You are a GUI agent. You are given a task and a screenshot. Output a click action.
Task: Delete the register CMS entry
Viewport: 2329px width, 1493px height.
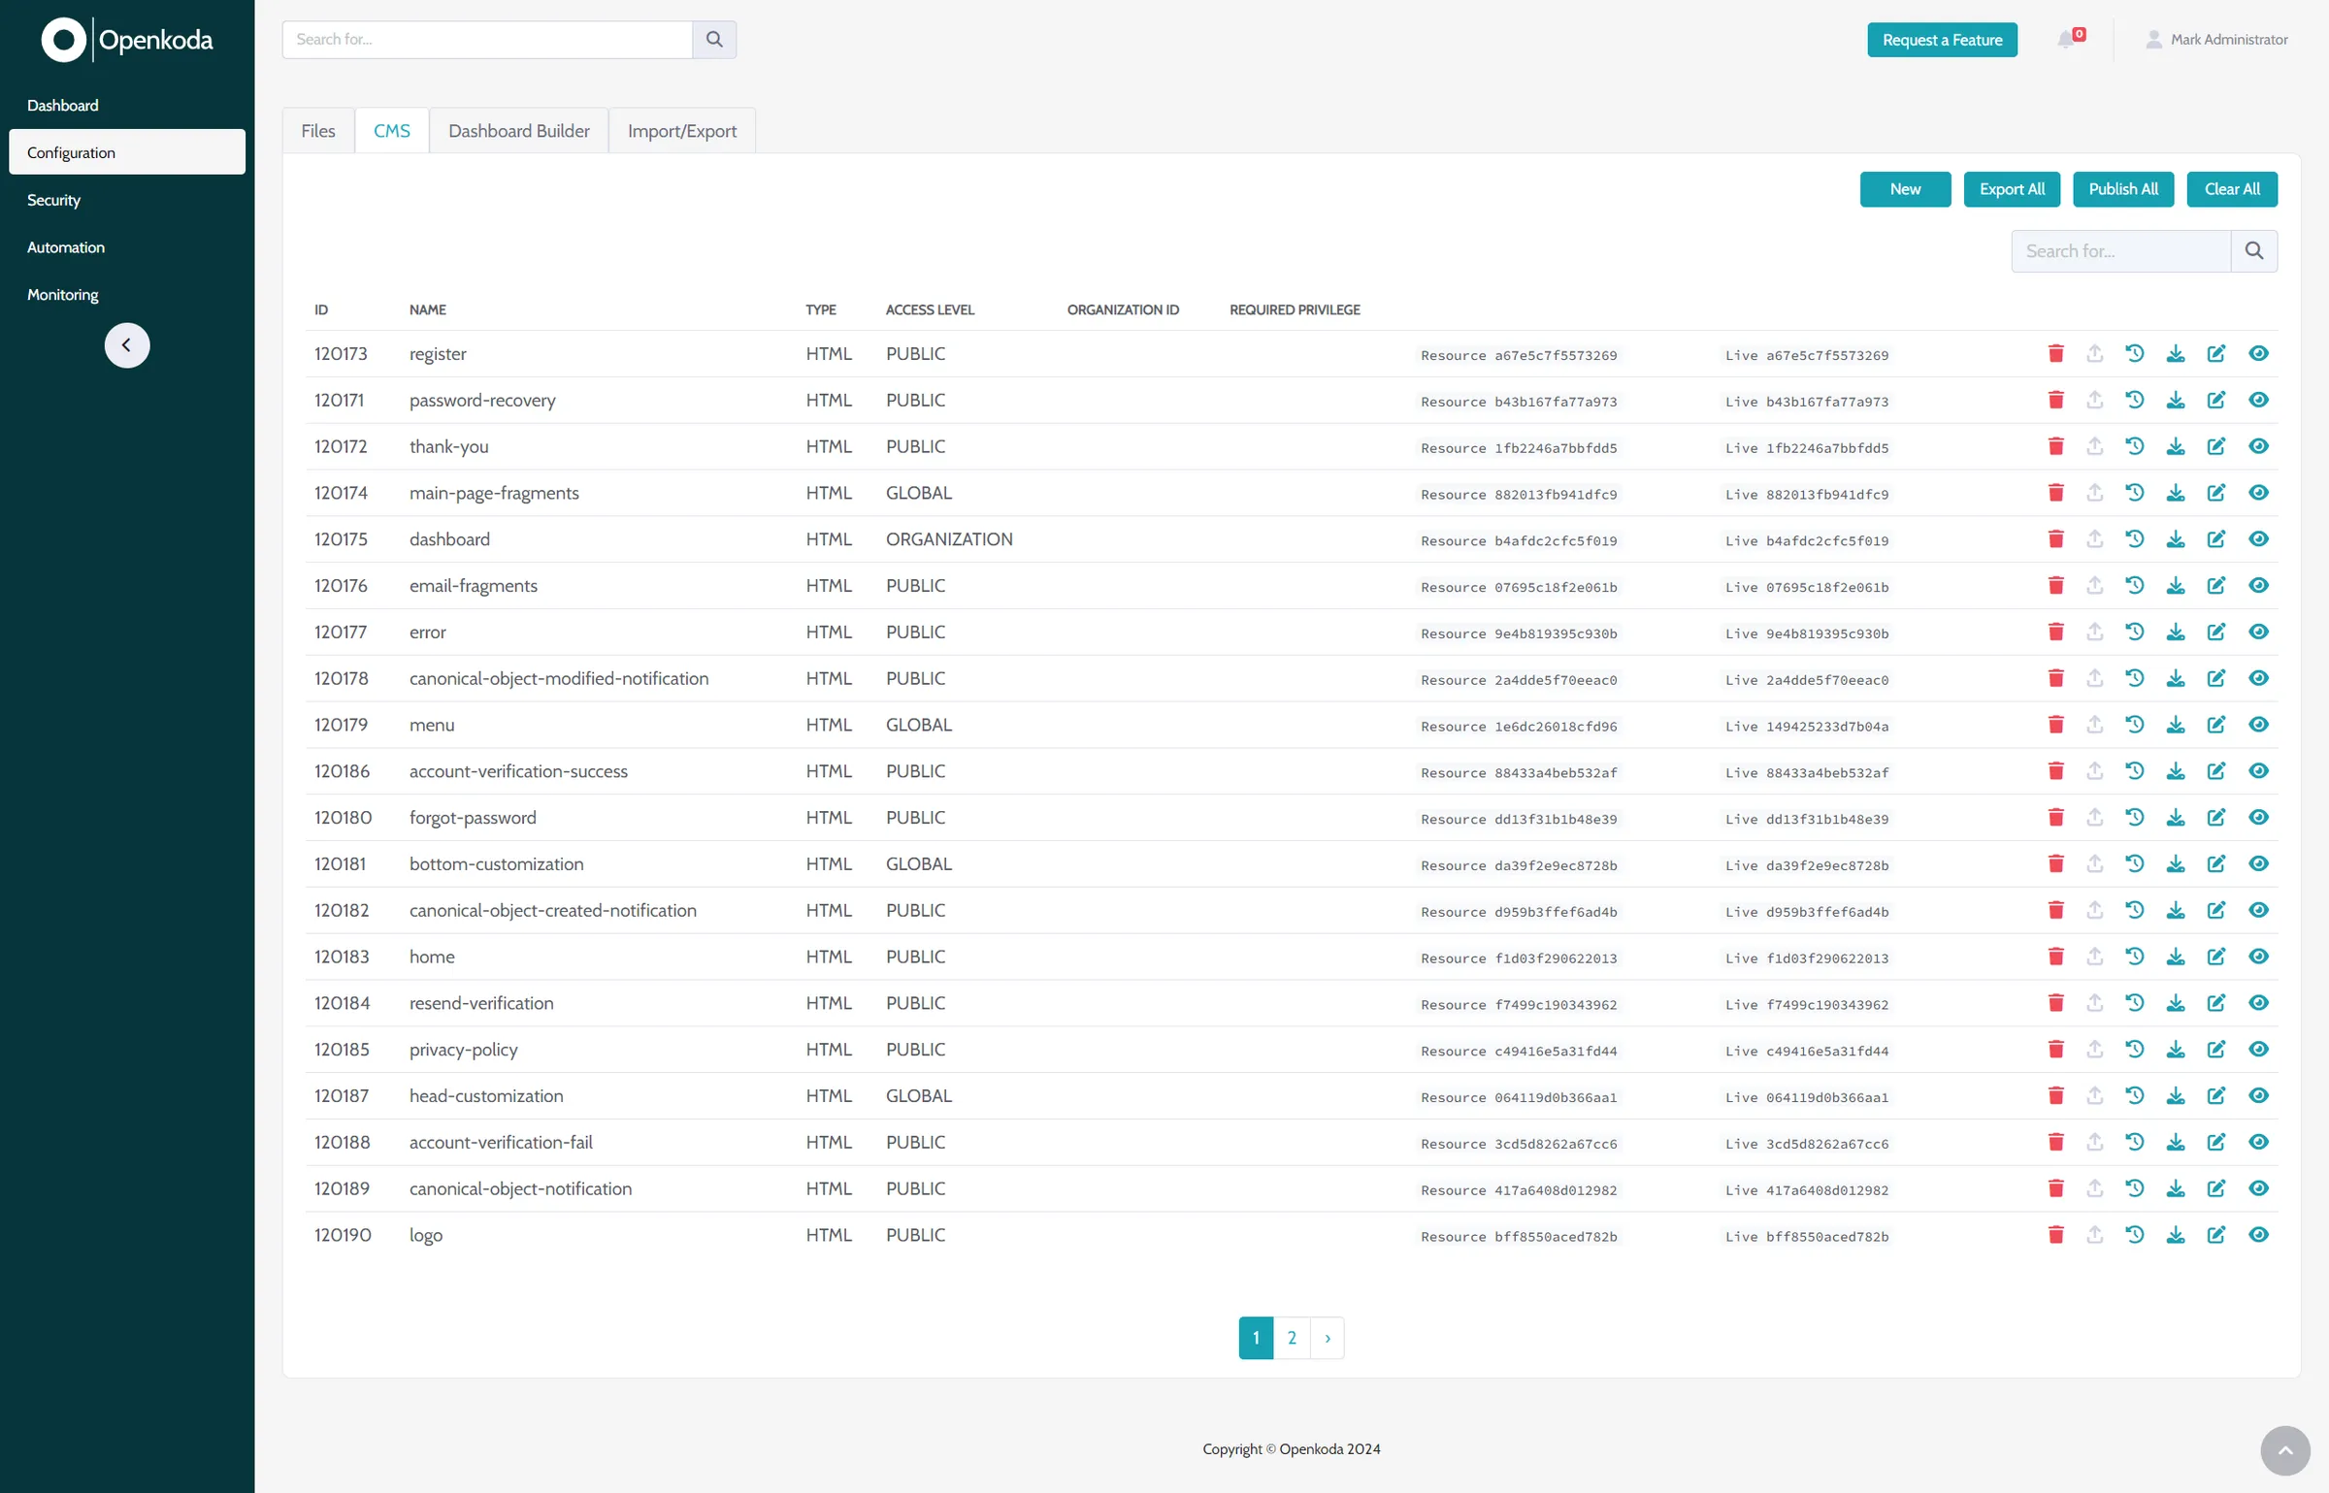click(2055, 353)
